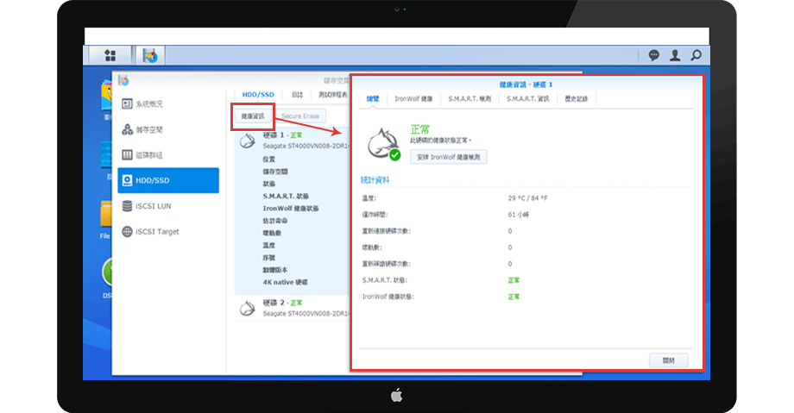
Task: Click the 61 小時 operating time value
Action: point(519,215)
